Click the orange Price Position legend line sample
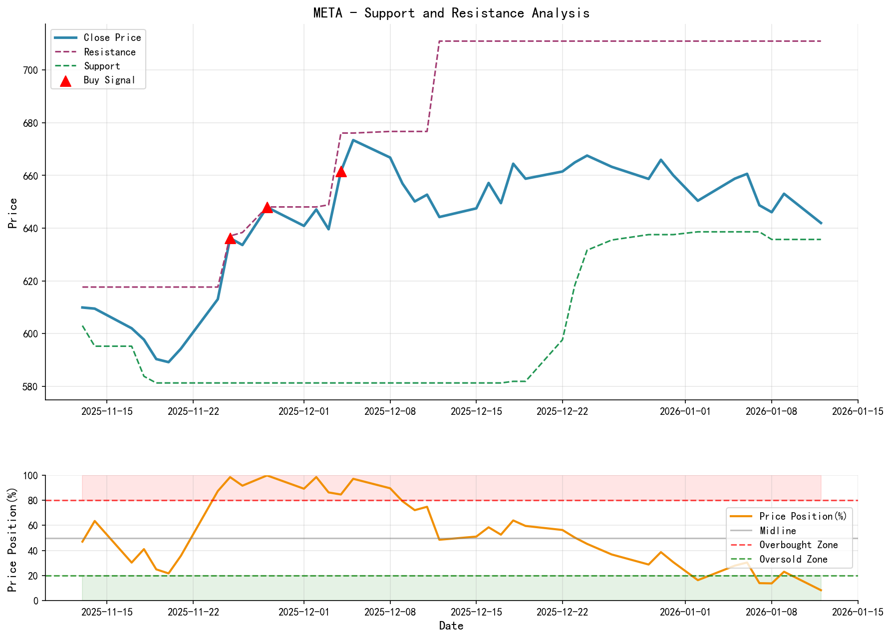Image resolution: width=891 pixels, height=639 pixels. pos(742,516)
